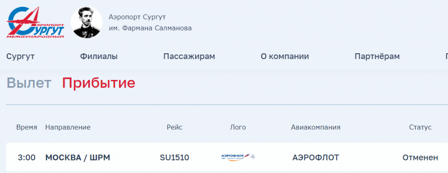The image size is (448, 173).
Task: Select the Прибытие arrivals tab
Action: (x=99, y=83)
